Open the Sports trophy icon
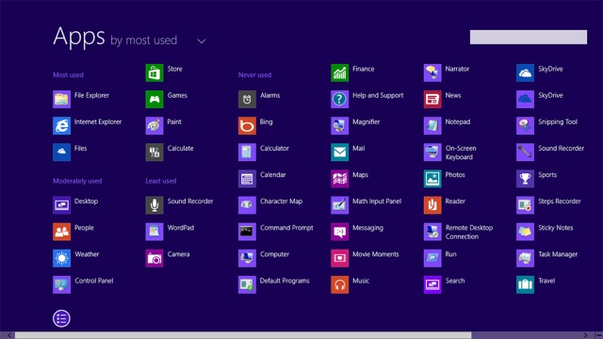The width and height of the screenshot is (603, 339). click(x=525, y=179)
